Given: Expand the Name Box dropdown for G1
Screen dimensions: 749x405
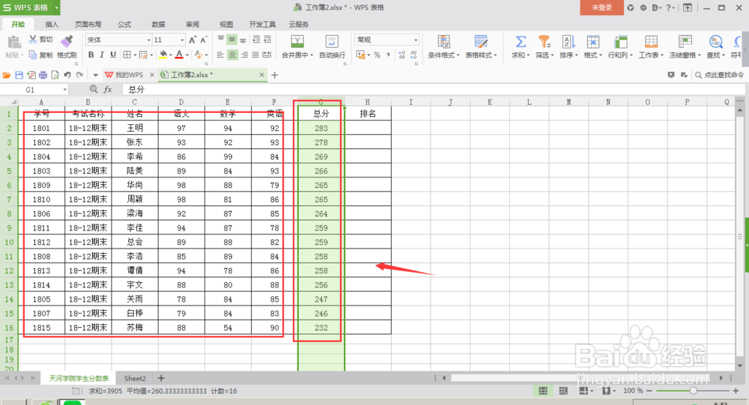Looking at the screenshot, I should click(x=64, y=90).
